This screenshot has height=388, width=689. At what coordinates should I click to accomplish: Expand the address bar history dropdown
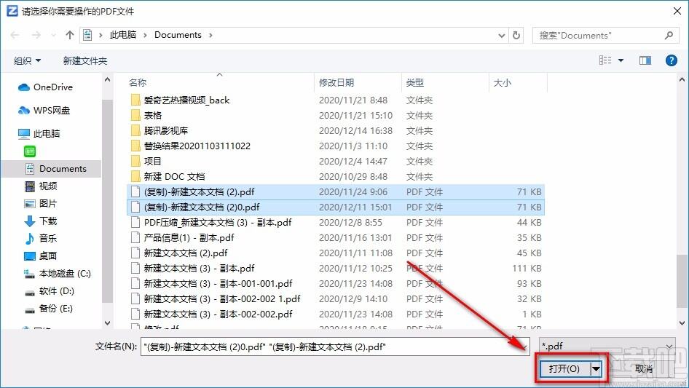click(501, 36)
